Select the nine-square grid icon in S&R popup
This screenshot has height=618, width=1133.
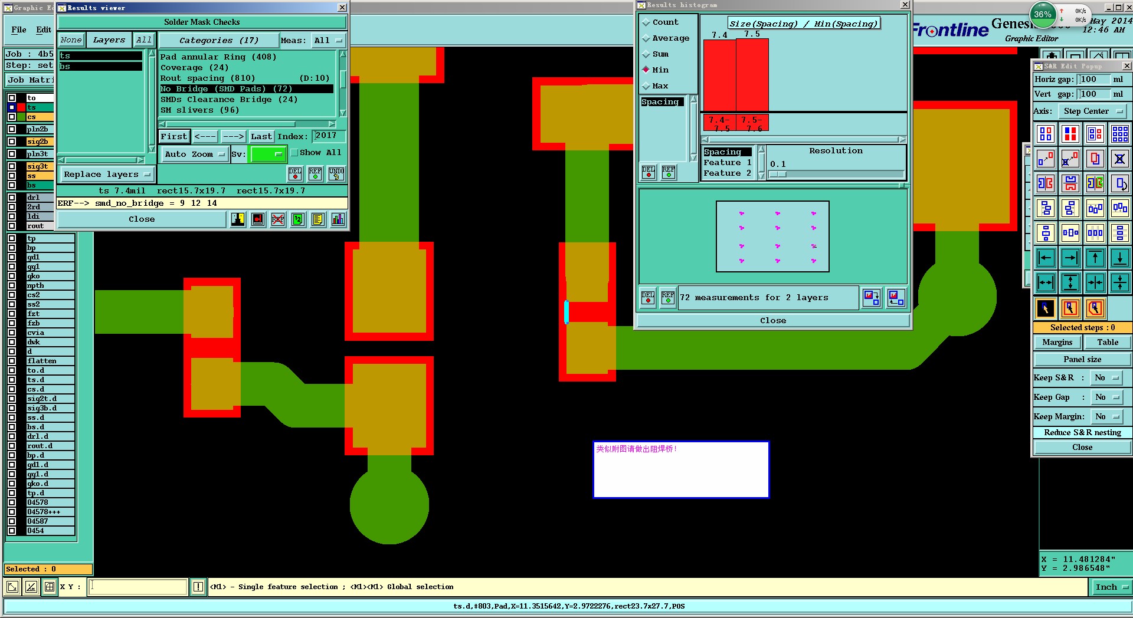1120,134
